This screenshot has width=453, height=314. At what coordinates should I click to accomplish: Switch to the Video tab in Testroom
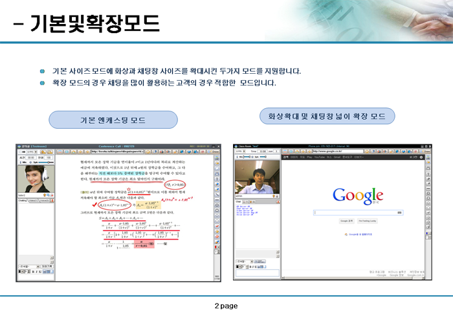coord(33,201)
